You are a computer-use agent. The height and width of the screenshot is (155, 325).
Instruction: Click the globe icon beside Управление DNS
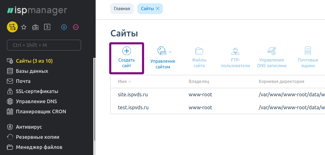click(10, 102)
